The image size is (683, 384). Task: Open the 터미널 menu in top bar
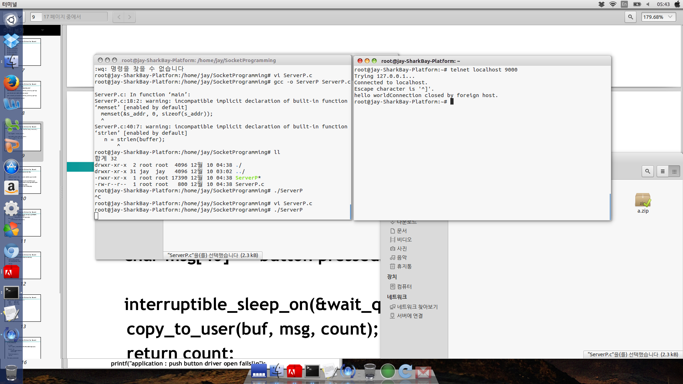(x=9, y=4)
